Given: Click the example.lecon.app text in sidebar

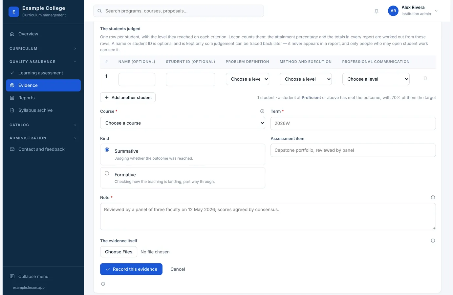Looking at the screenshot, I should [x=29, y=287].
